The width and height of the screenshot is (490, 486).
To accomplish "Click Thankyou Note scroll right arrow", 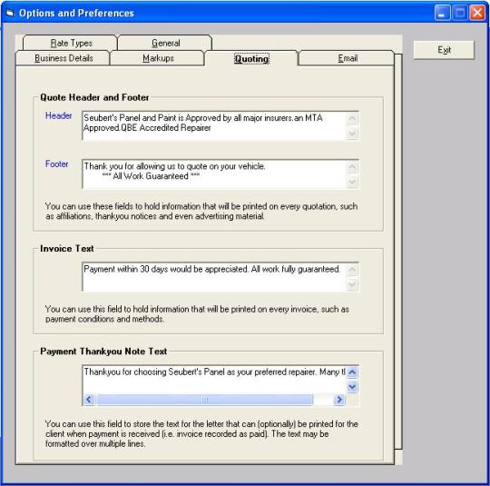I will 339,400.
